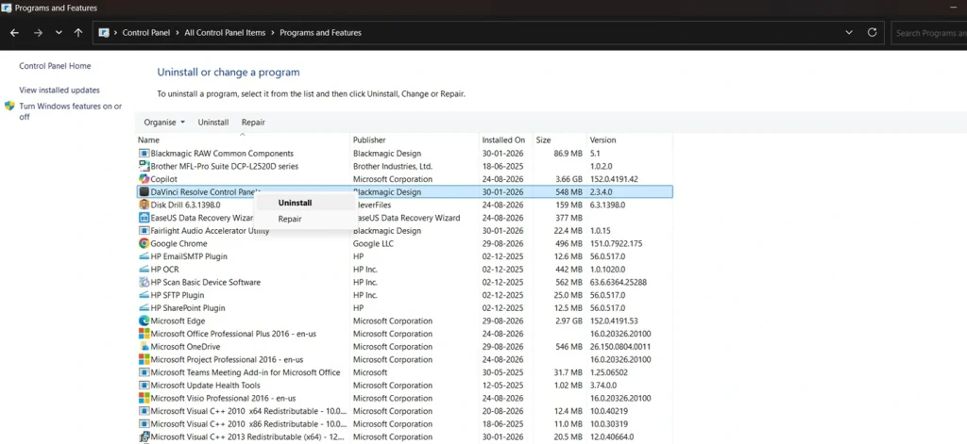Click Brother Industries, Ltd. publisher cell
The image size is (967, 444).
393,166
